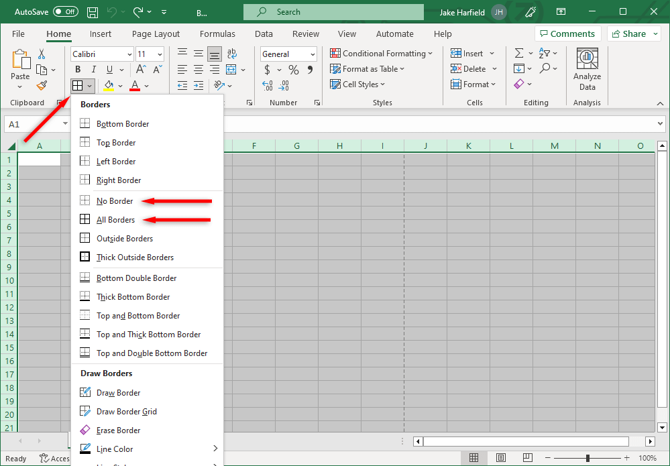Apply Percent Style formatting
The image size is (670, 466).
click(x=293, y=69)
